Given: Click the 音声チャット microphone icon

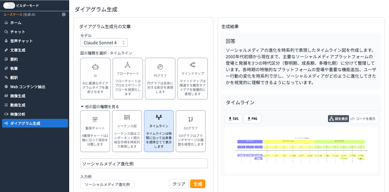Looking at the screenshot, I should point(6,41).
